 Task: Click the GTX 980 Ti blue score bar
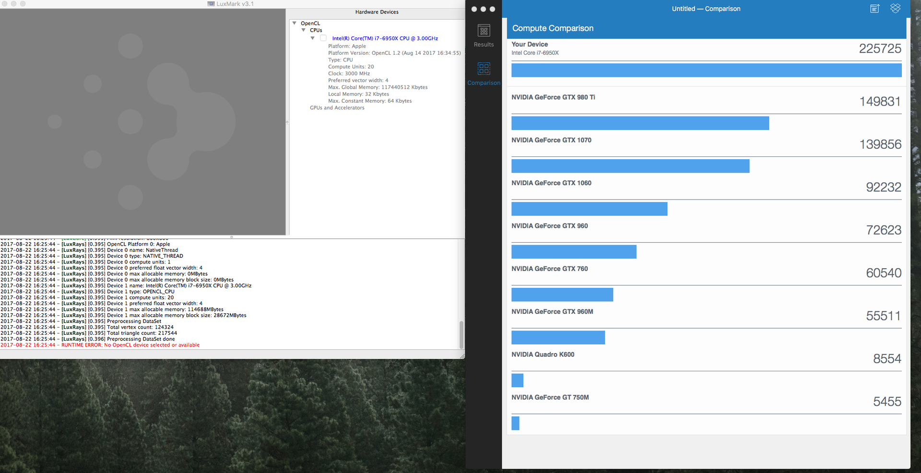coord(640,123)
